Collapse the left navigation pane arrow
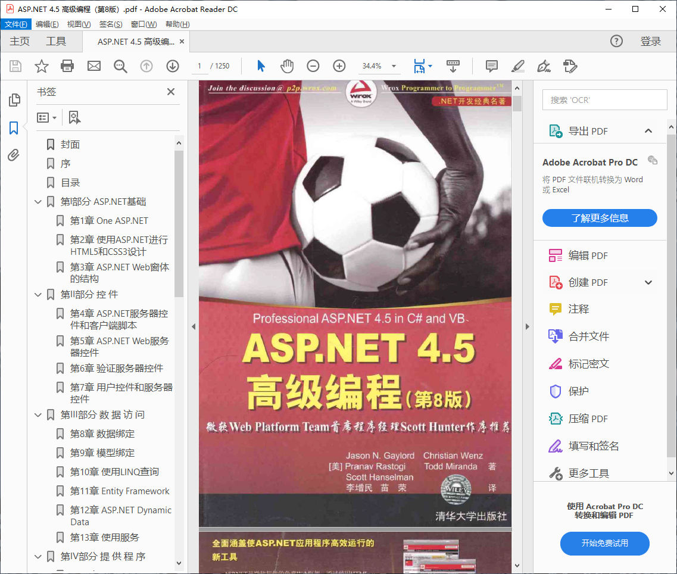 (194, 327)
